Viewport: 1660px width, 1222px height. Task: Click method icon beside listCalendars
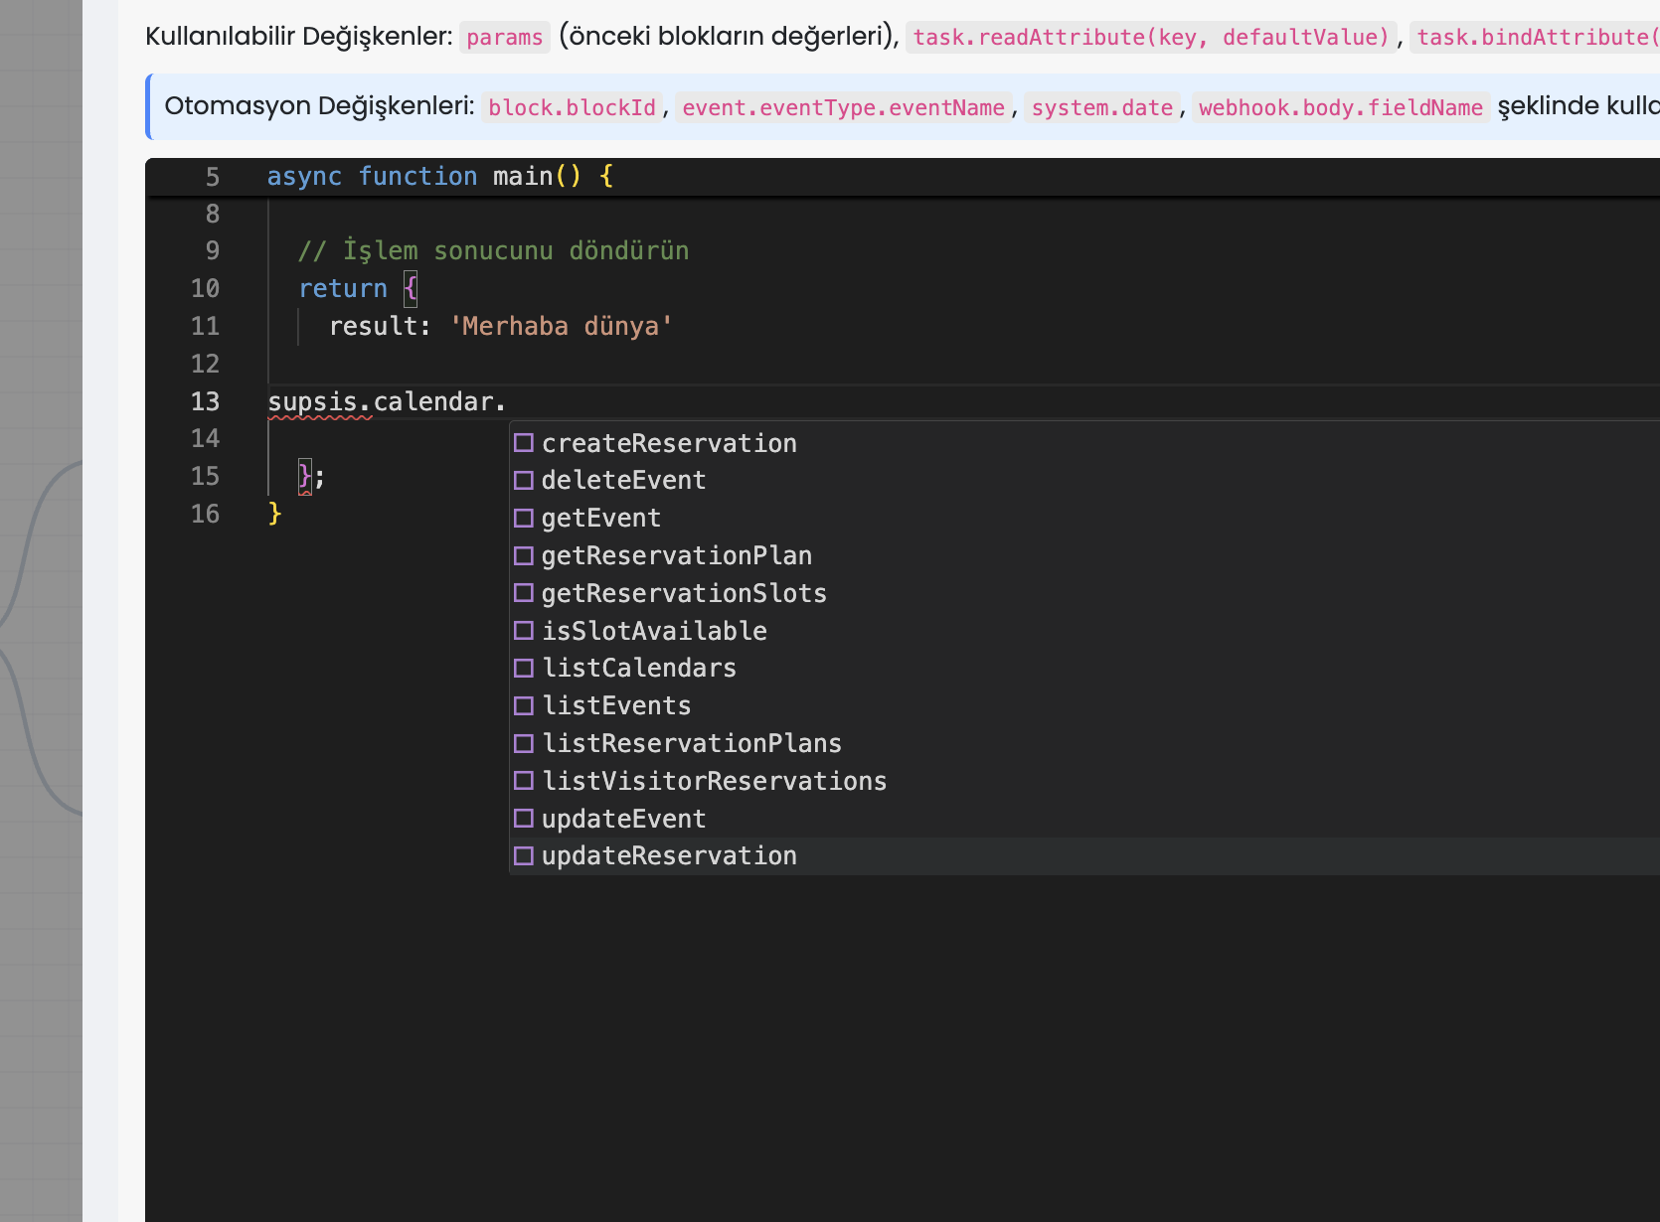click(524, 669)
